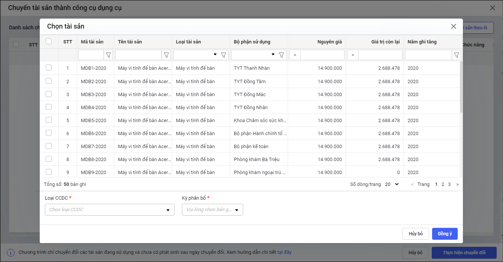
Task: Go to page 2
Action: click(x=443, y=184)
